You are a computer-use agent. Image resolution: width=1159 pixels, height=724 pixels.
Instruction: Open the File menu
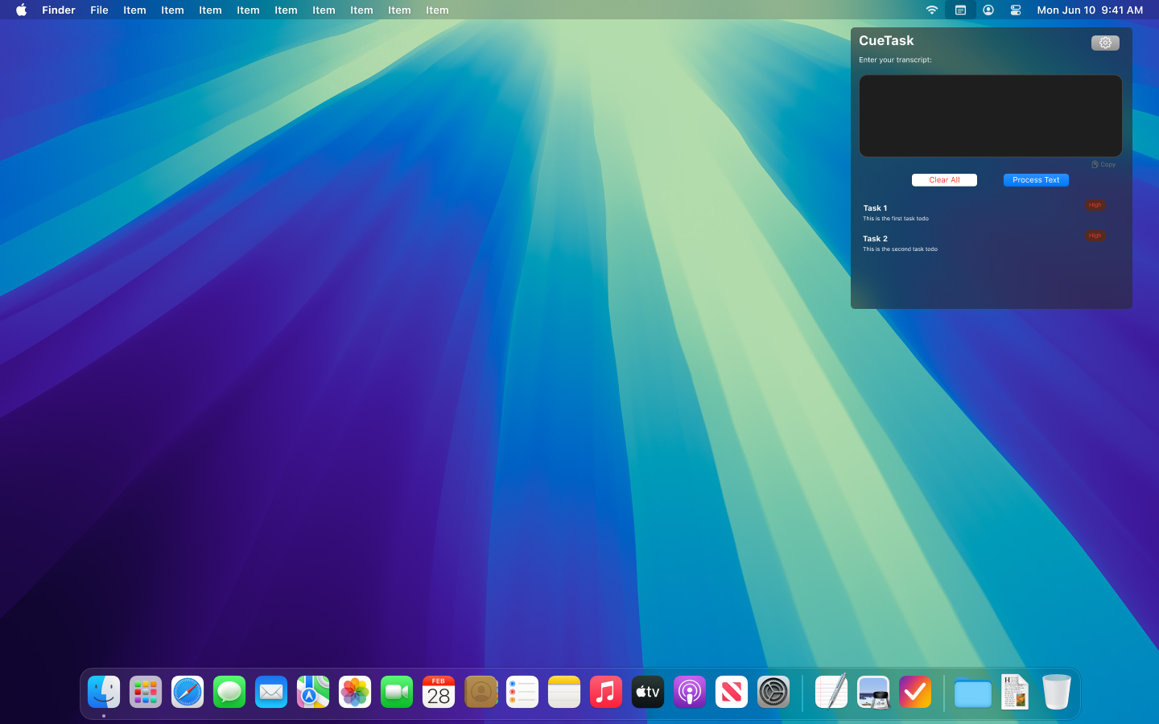click(x=99, y=10)
